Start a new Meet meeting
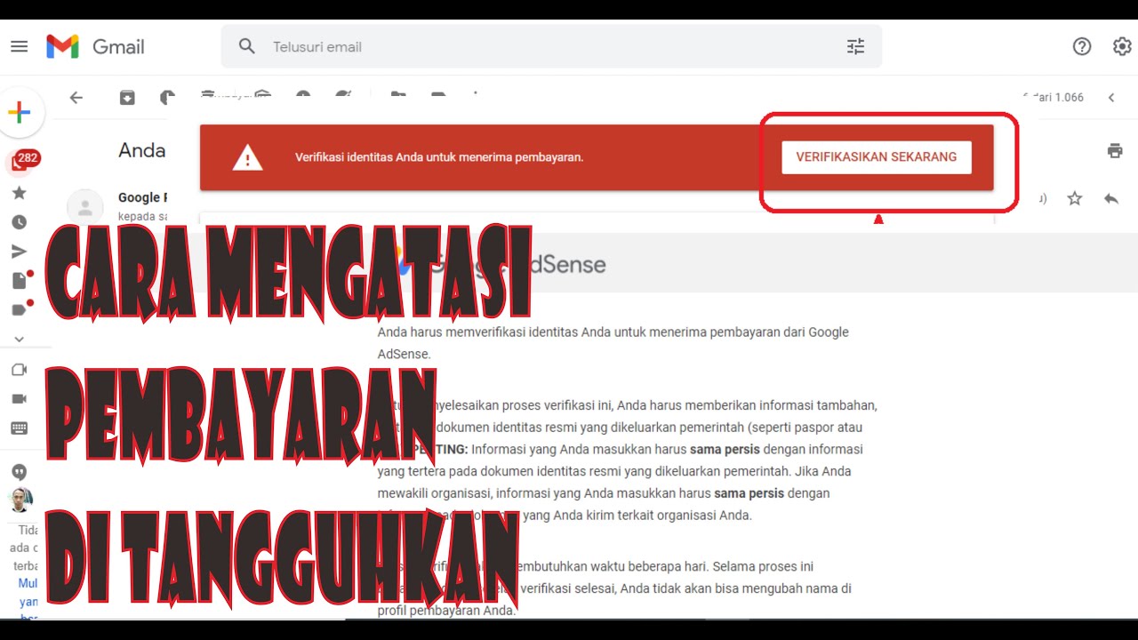The width and height of the screenshot is (1138, 640). coord(19,370)
